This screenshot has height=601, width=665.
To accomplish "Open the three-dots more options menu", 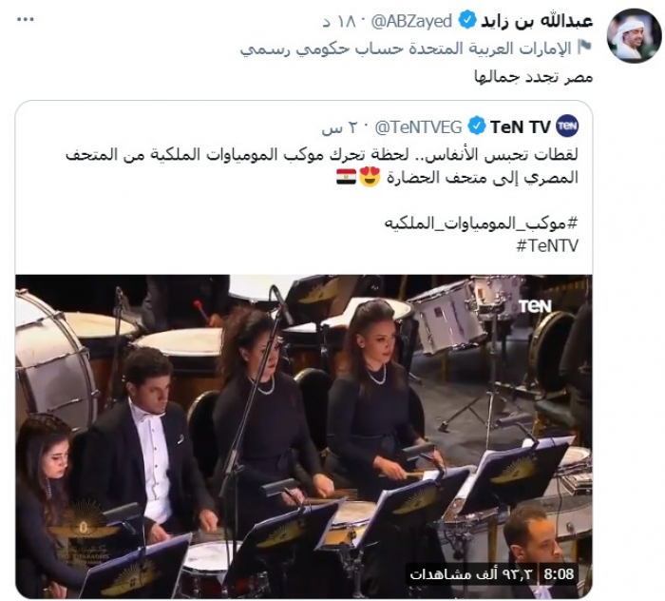I will (x=25, y=20).
